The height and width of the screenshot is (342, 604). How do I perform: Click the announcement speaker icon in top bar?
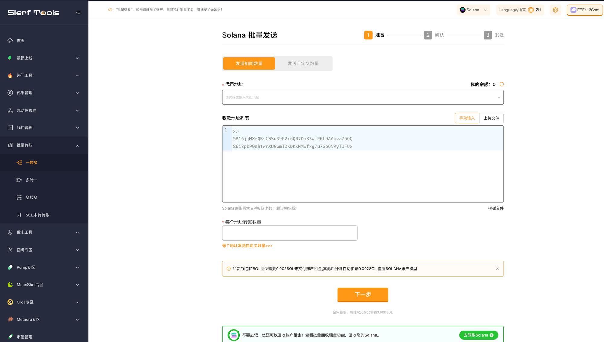click(x=110, y=10)
